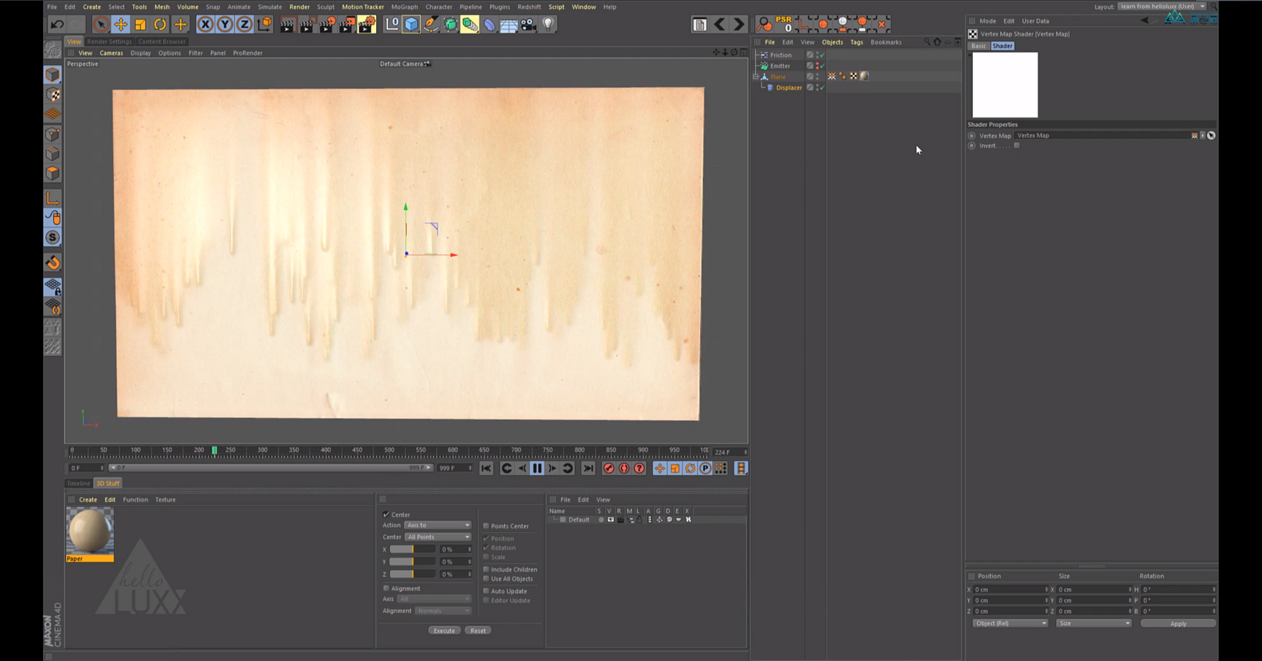This screenshot has width=1262, height=661.
Task: Collapse the Plane object hierarchy
Action: (x=756, y=76)
